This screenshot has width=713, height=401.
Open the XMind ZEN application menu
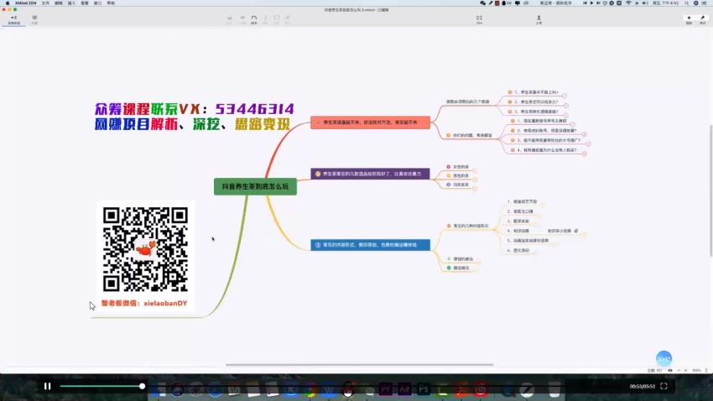point(25,3)
